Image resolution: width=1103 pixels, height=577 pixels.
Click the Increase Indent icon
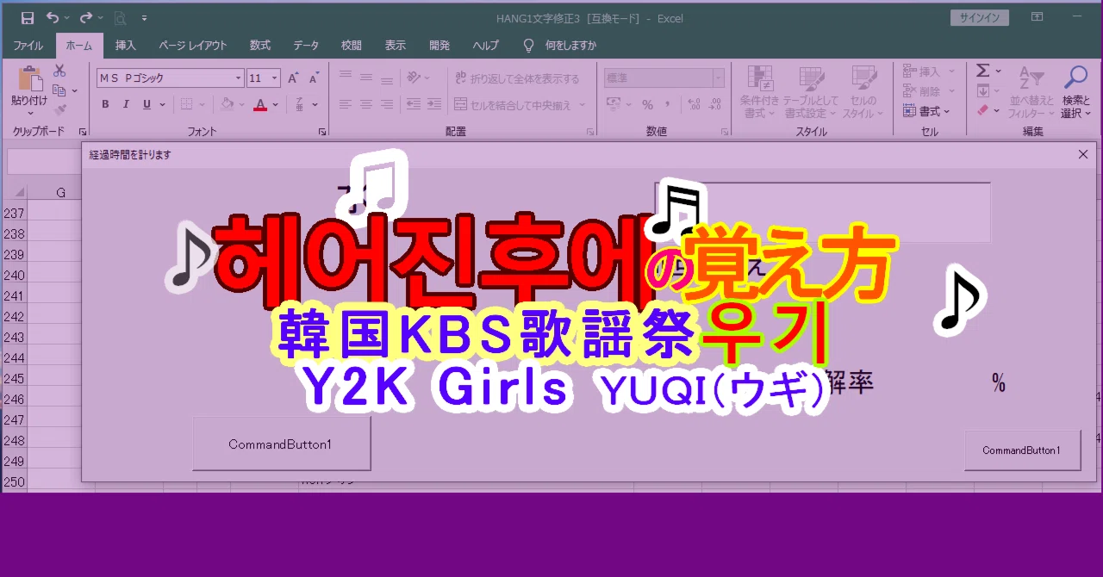pyautogui.click(x=434, y=104)
